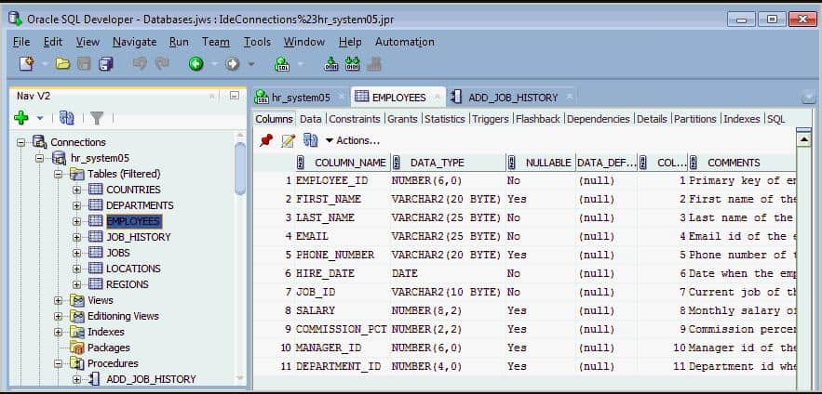The width and height of the screenshot is (822, 394).
Task: Switch to the Data tab
Action: (311, 119)
